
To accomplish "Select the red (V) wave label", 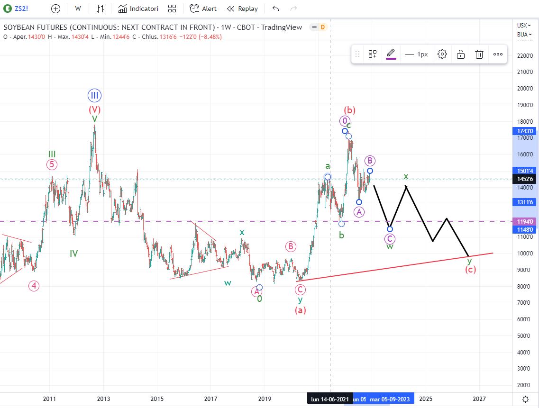I will click(x=94, y=109).
